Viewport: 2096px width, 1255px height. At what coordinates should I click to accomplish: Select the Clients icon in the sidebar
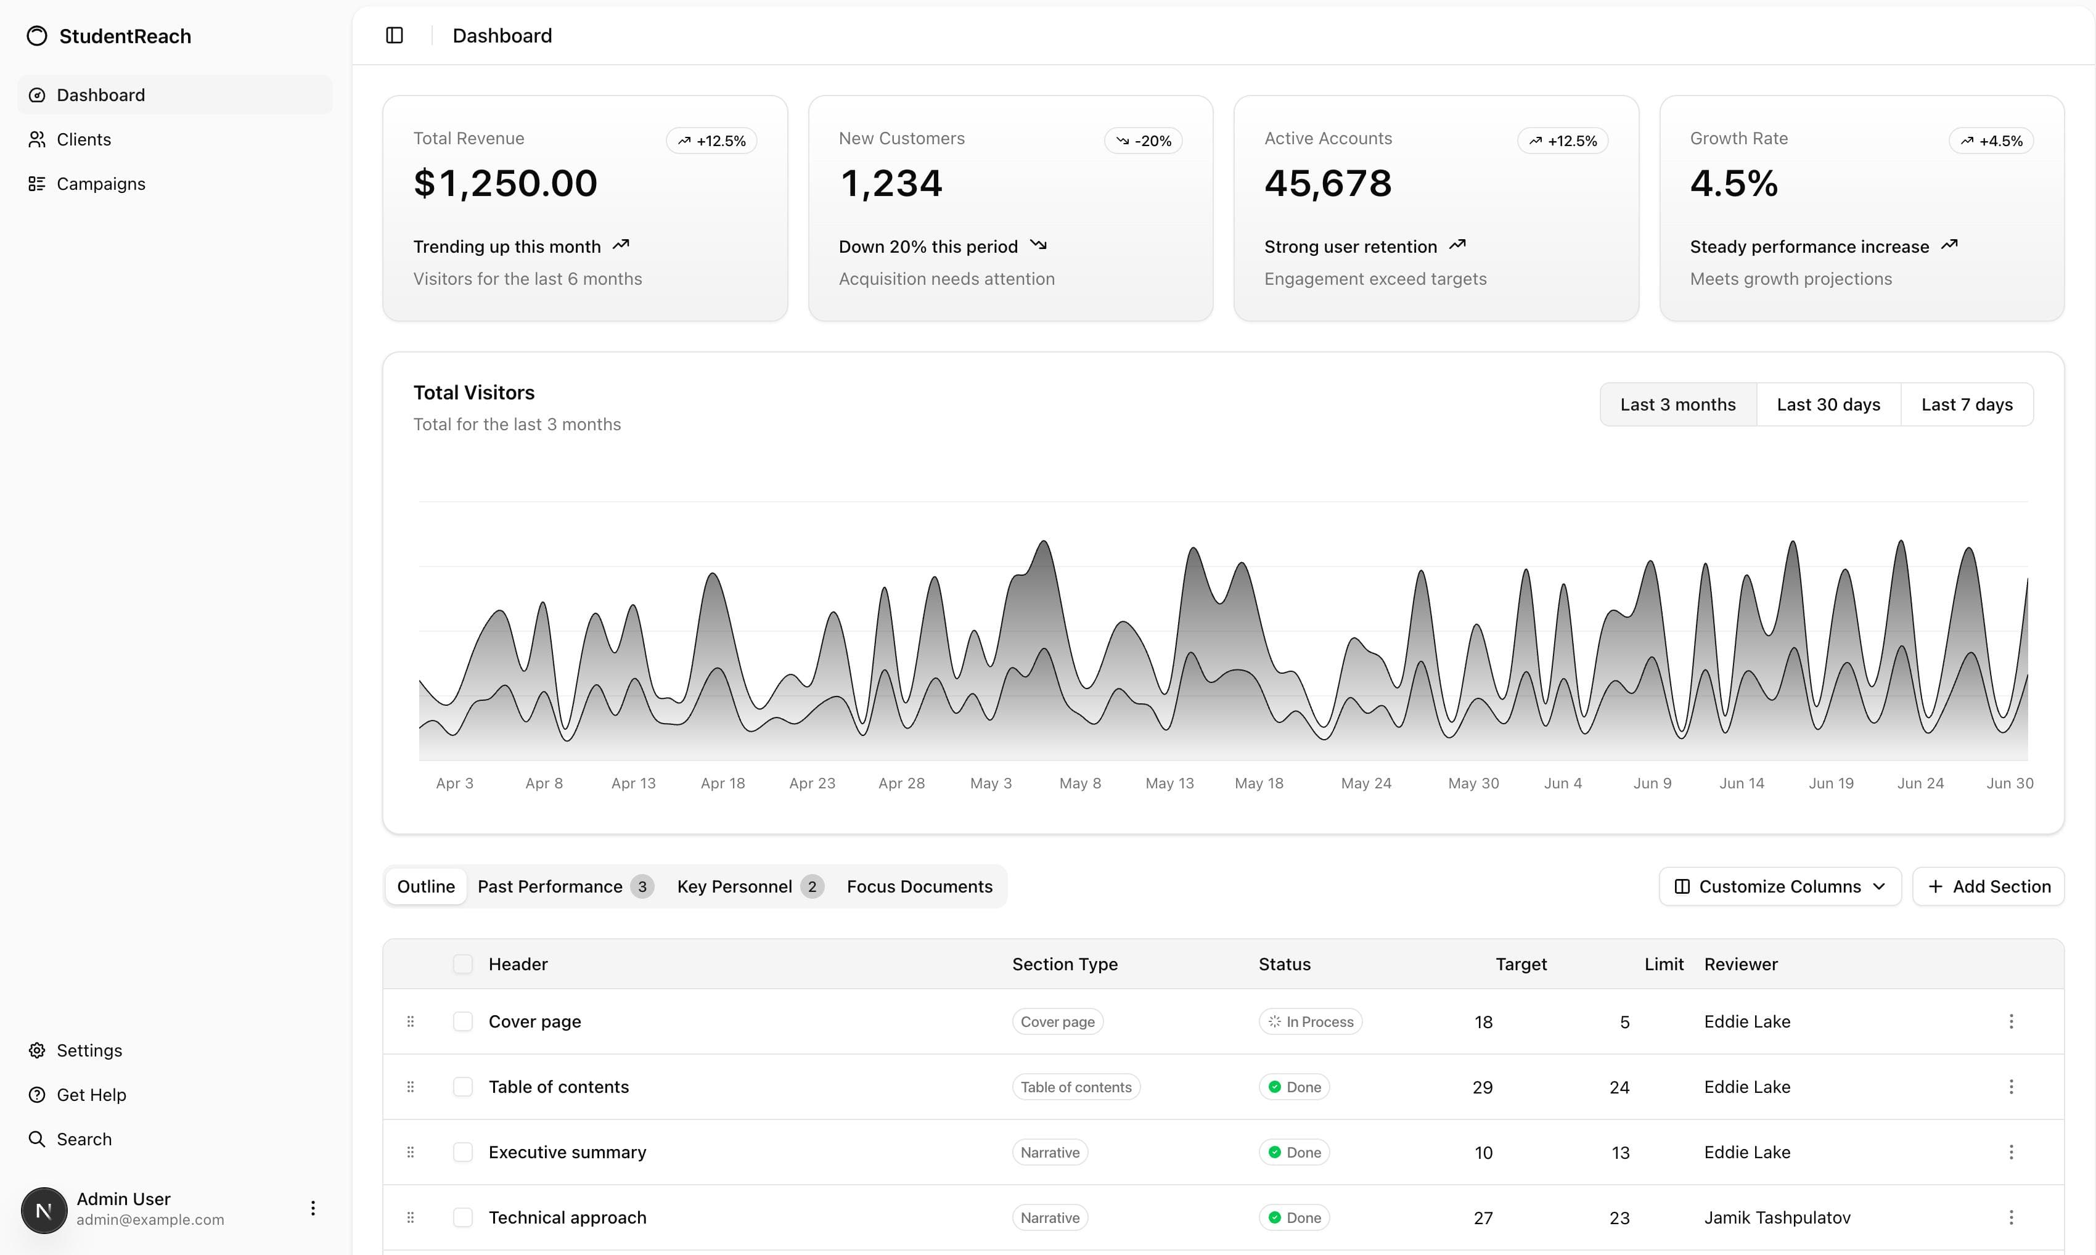(37, 139)
